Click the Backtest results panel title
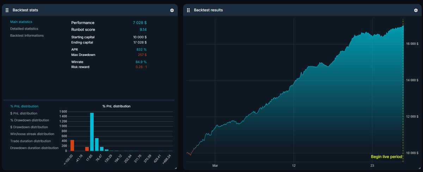Image resolution: width=423 pixels, height=172 pixels. point(208,10)
